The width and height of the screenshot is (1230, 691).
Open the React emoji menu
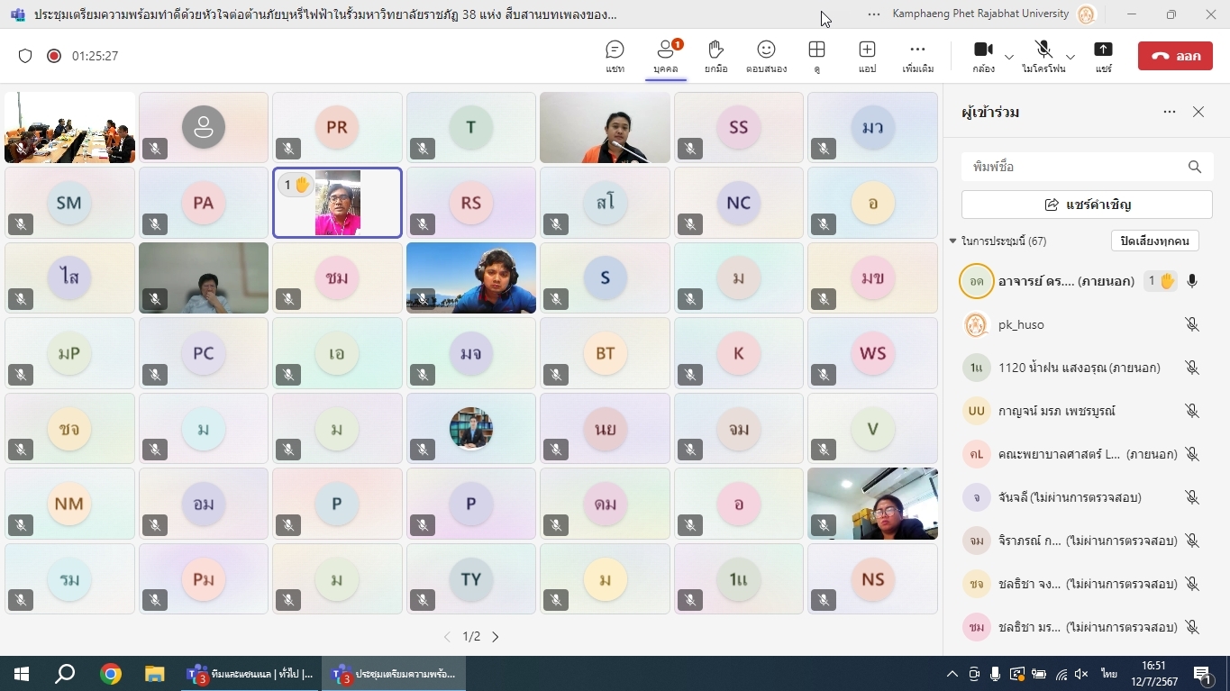[x=766, y=56]
